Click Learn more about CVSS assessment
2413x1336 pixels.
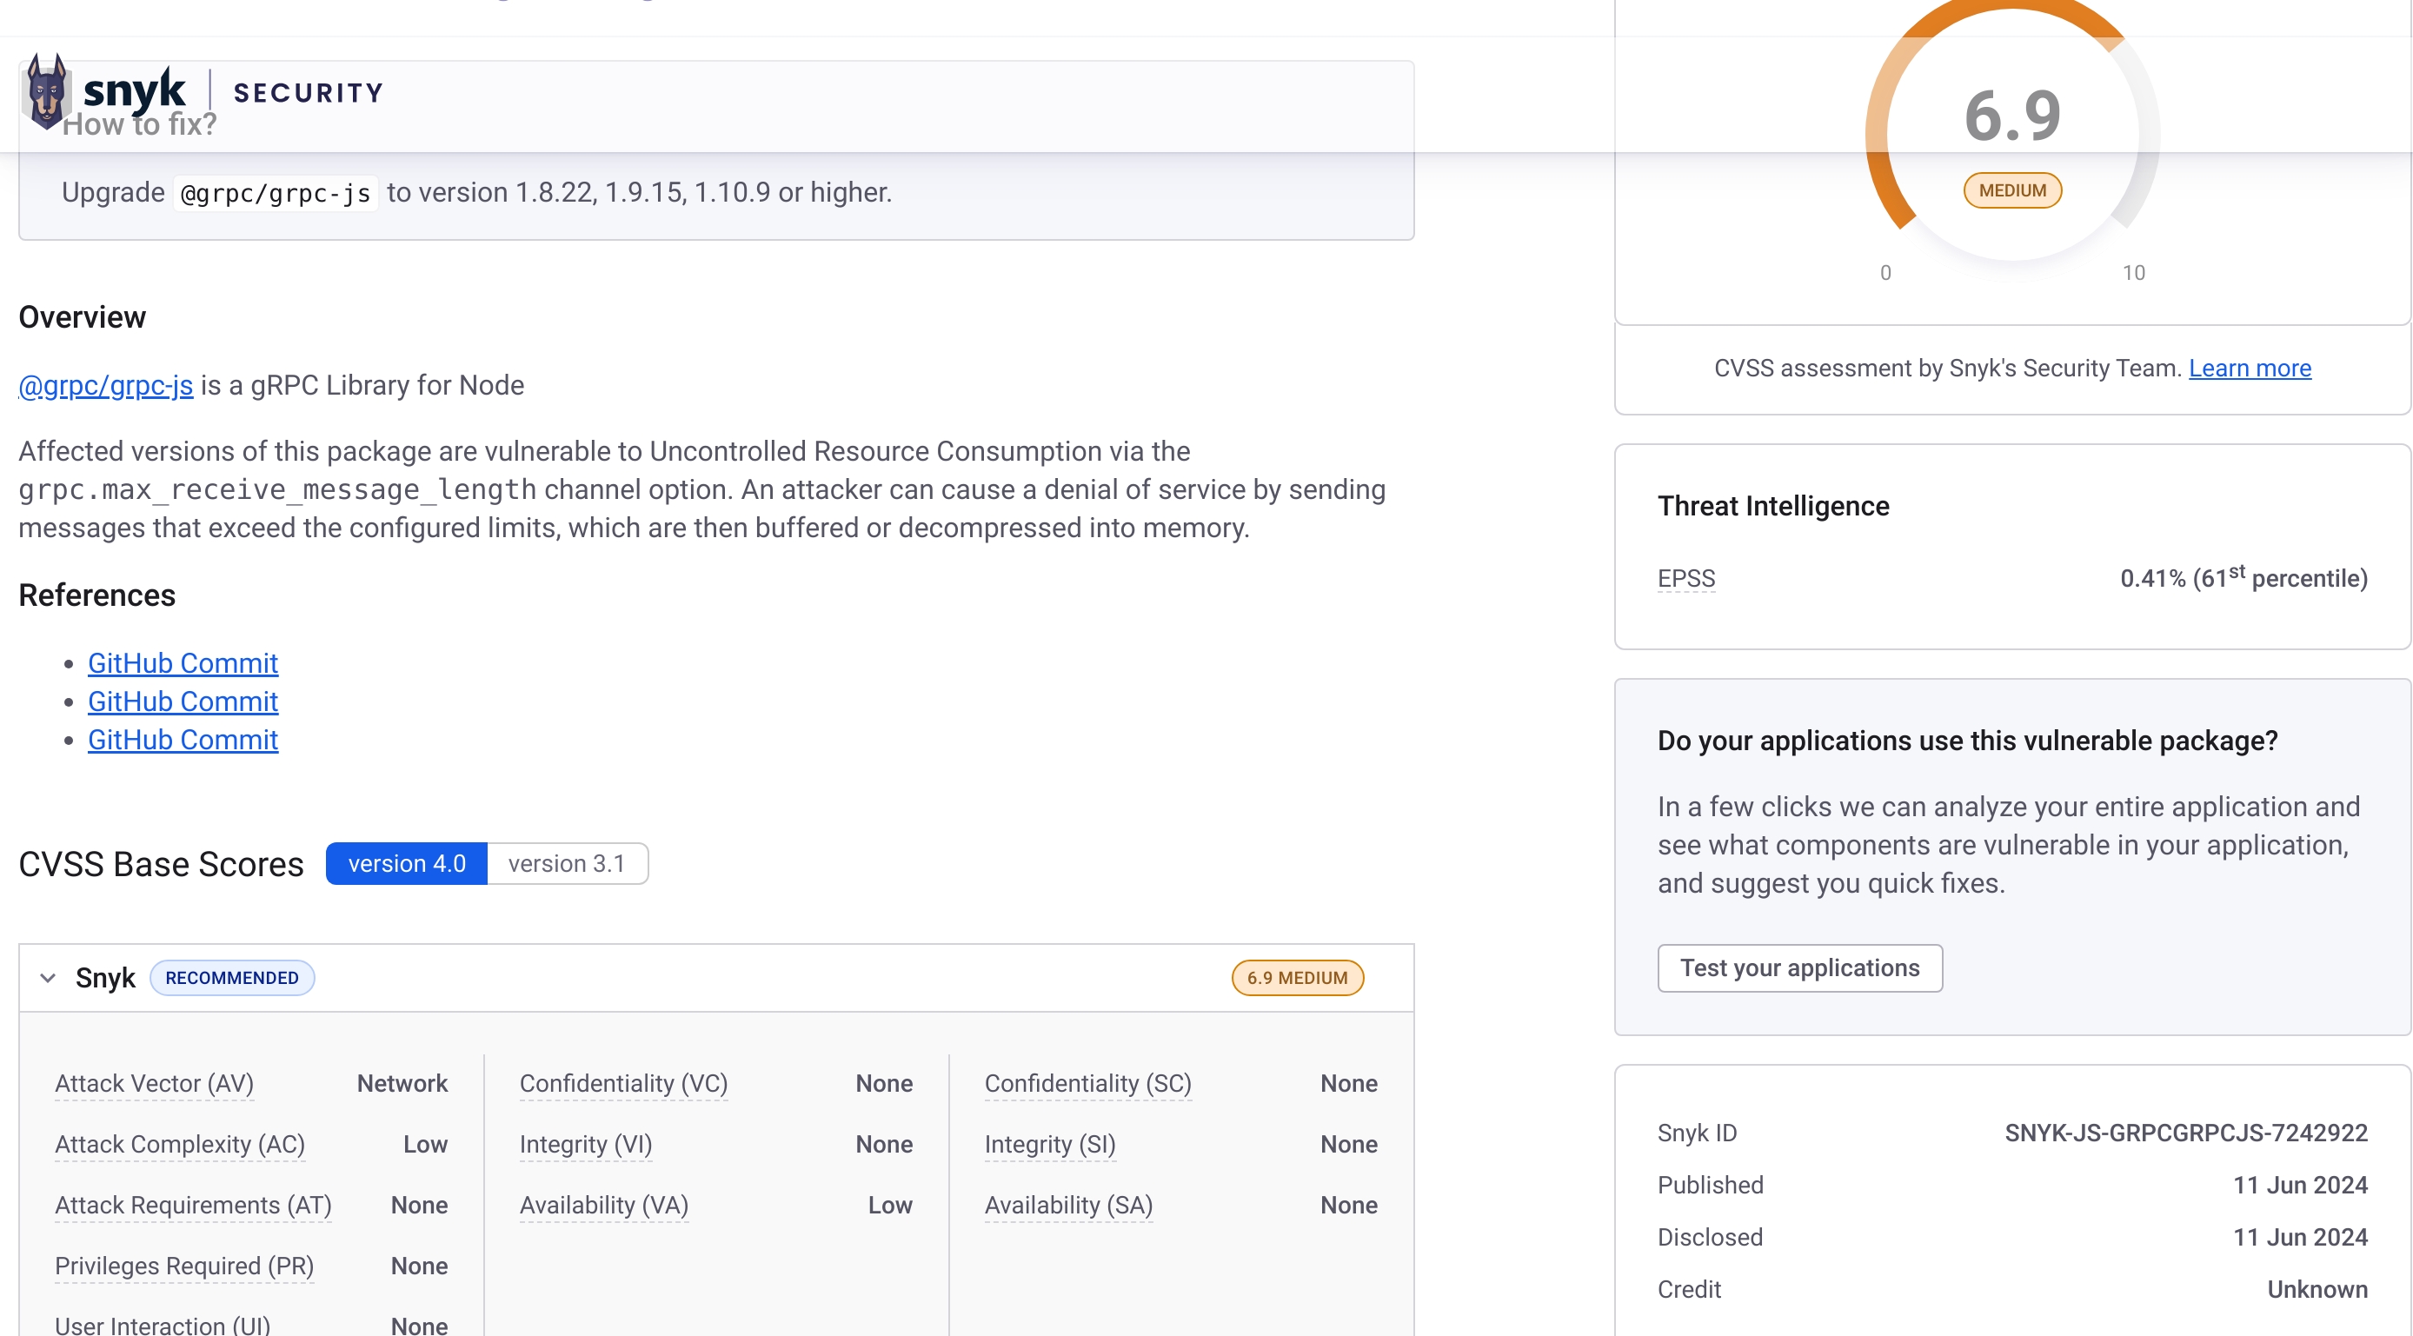pos(2249,369)
